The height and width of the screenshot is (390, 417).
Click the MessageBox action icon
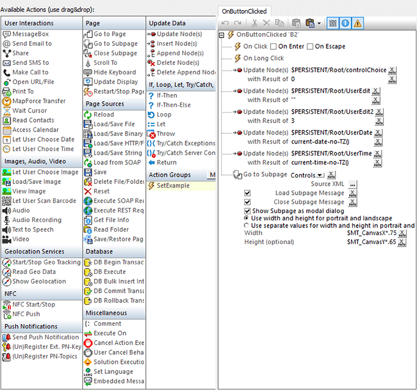(x=7, y=34)
